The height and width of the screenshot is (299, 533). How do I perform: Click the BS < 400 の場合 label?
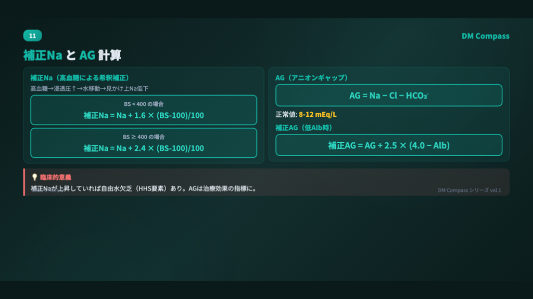[x=144, y=104]
